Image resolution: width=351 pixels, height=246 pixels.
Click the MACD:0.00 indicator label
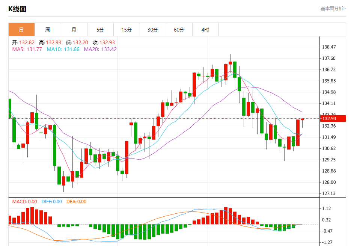tap(25, 202)
